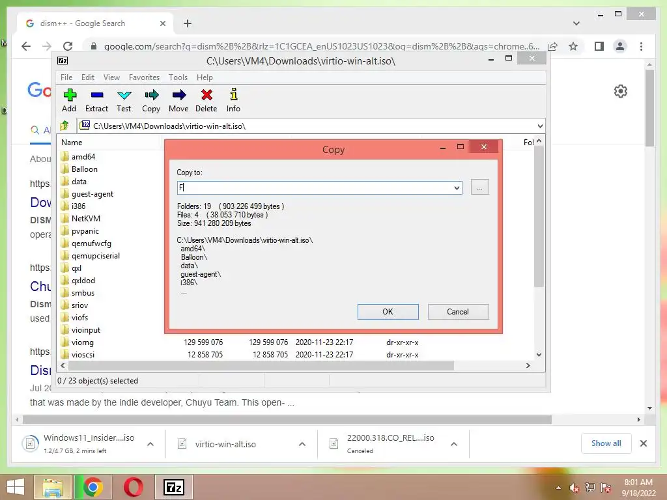Browse for a destination folder with ellipsis button
The height and width of the screenshot is (500, 667).
point(480,187)
